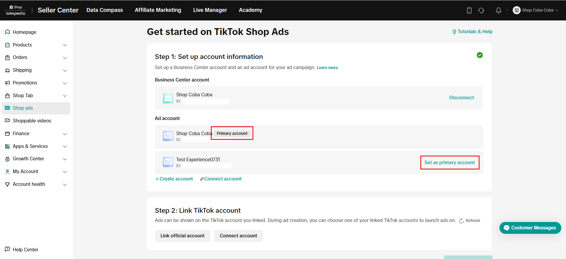Viewport: 566px width, 259px height.
Task: Open the Help Center sidebar icon
Action: (x=7, y=249)
